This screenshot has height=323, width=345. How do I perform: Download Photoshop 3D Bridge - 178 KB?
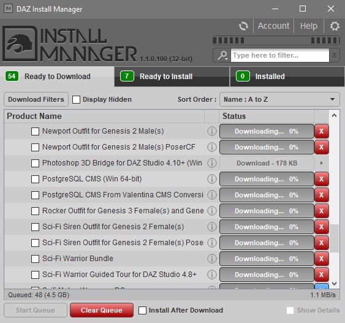click(267, 163)
